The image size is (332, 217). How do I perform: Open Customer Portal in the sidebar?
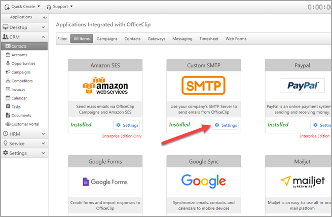pos(25,124)
